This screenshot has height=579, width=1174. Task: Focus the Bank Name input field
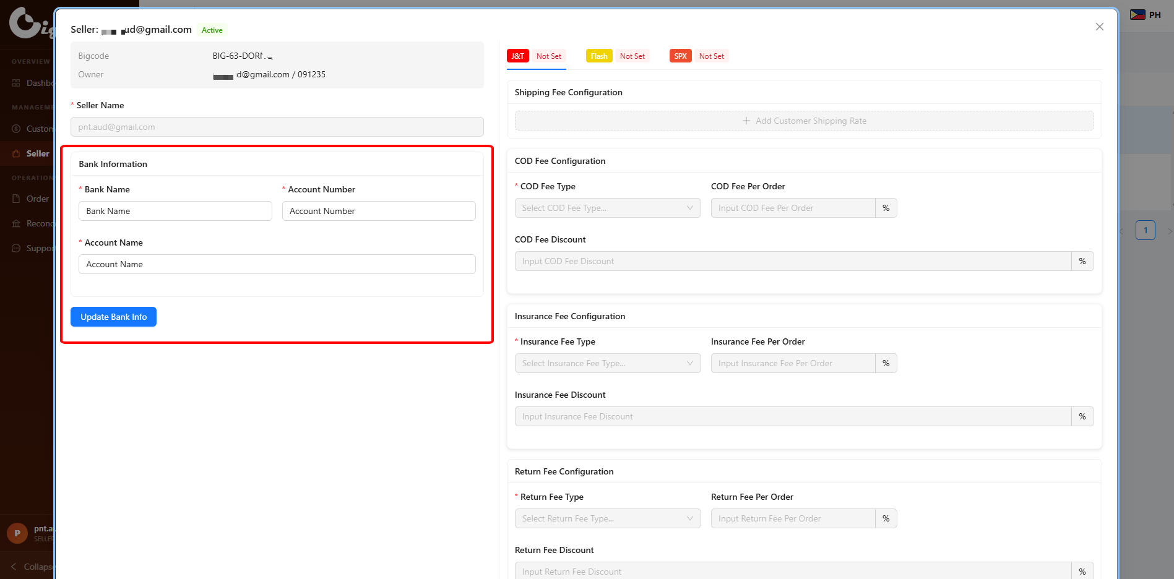[x=175, y=211]
